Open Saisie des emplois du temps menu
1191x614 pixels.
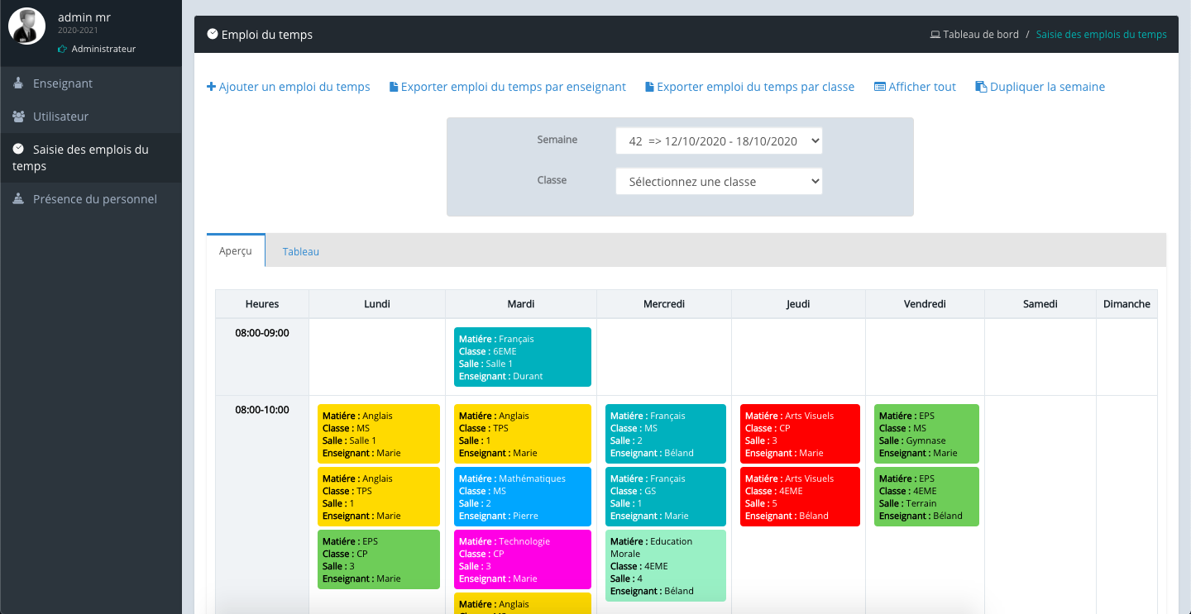(91, 158)
